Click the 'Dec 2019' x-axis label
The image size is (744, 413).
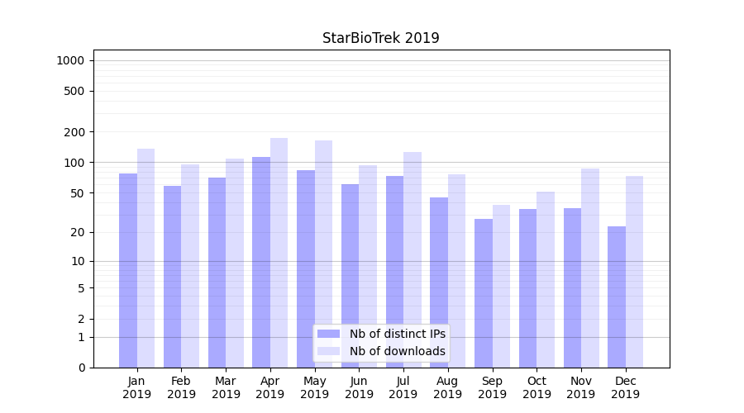coord(625,387)
